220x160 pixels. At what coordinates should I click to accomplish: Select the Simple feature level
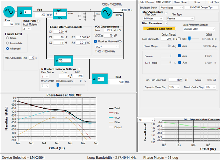8,38
